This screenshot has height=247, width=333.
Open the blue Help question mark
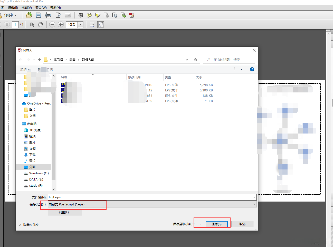pyautogui.click(x=252, y=69)
